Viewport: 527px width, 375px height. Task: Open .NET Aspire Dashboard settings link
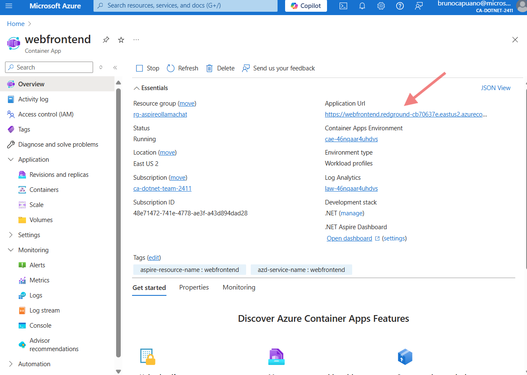[394, 238]
